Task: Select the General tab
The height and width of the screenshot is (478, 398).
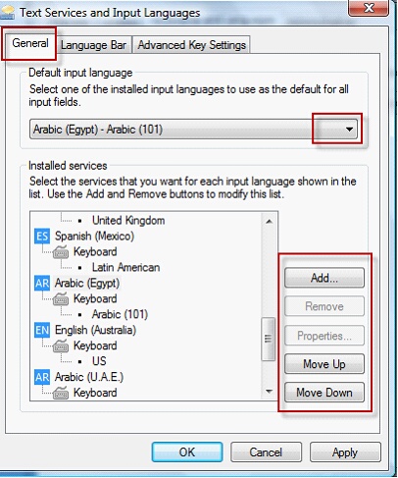Action: (30, 43)
